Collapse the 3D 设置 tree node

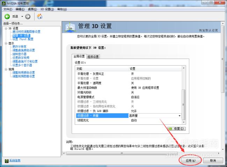pos(6,28)
